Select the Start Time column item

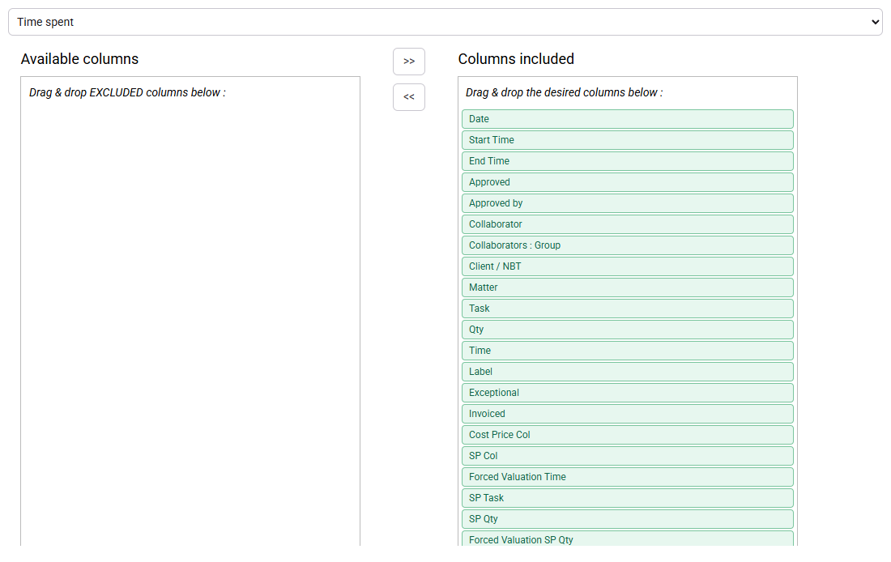627,140
